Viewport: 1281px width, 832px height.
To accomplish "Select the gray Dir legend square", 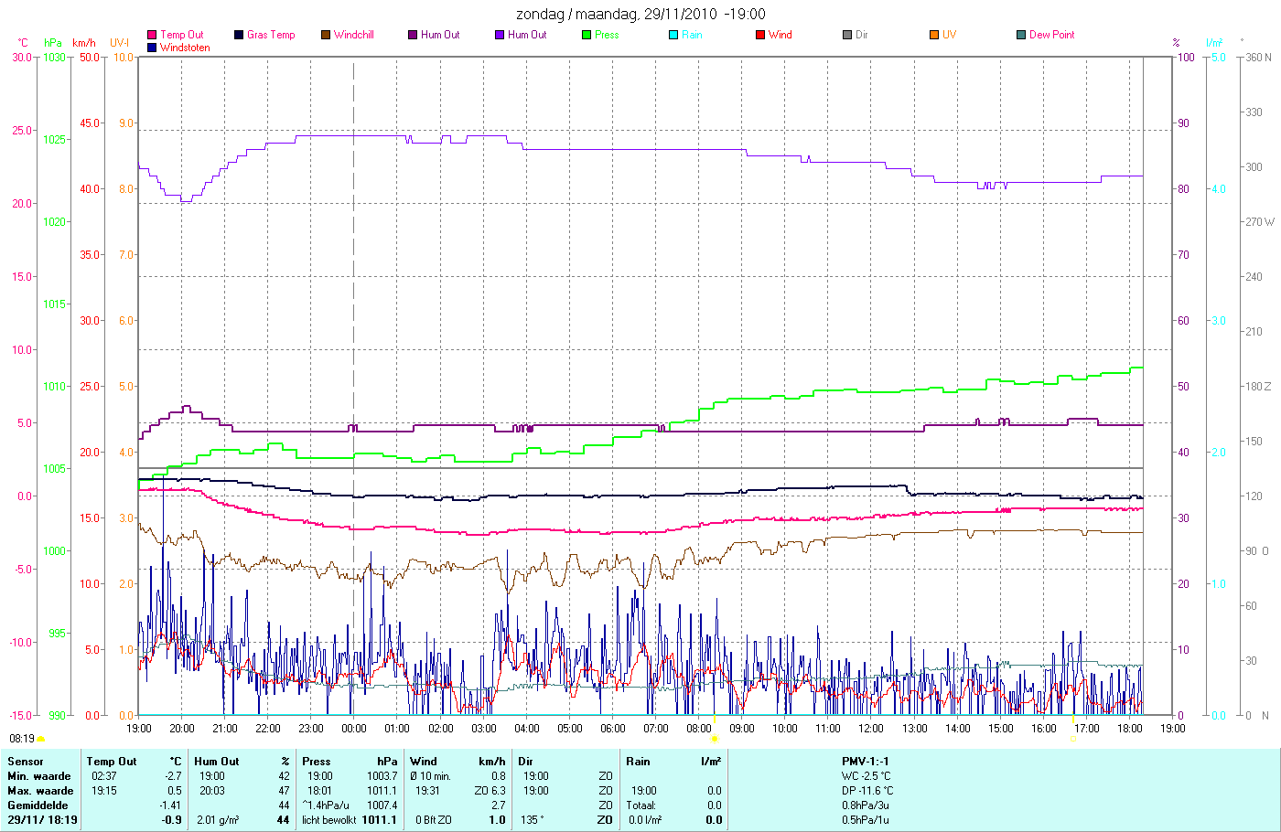I will point(847,35).
